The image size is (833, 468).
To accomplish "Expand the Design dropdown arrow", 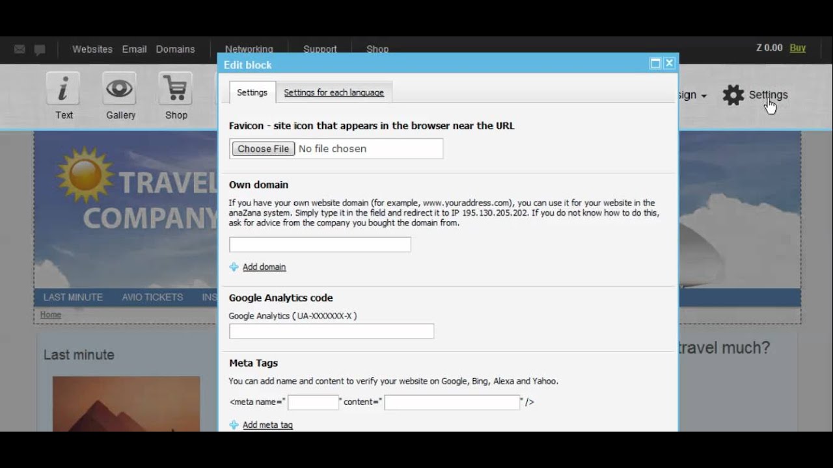I will (x=703, y=96).
